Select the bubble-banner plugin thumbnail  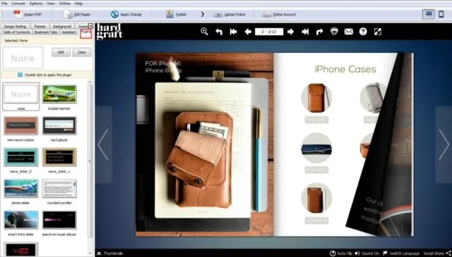point(59,94)
